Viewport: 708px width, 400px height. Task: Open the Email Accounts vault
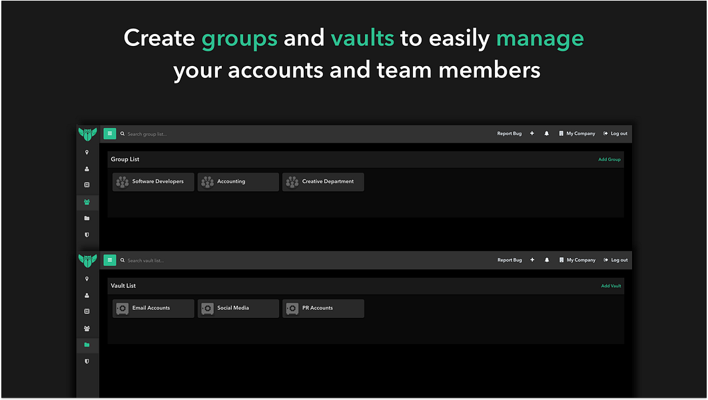[153, 308]
